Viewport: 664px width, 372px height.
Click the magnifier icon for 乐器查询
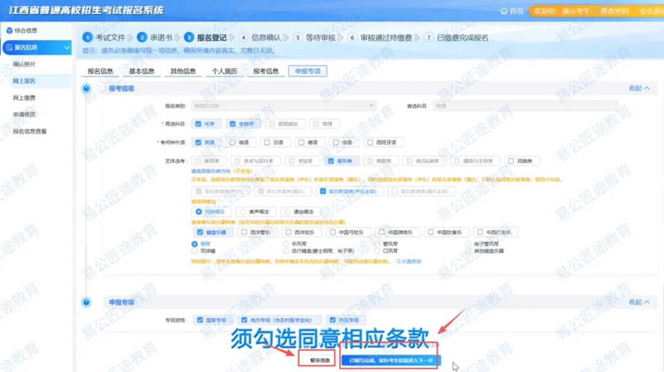coord(398,262)
